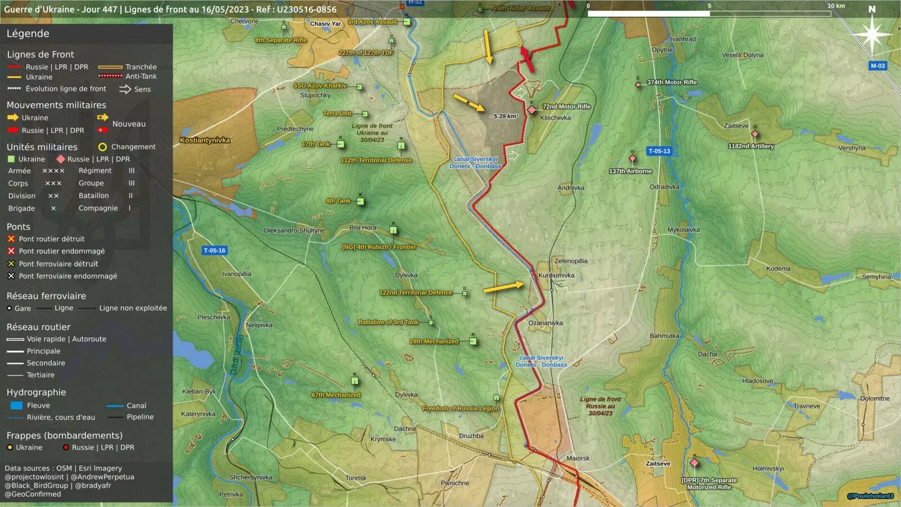Click the blue Fleuve color swatch in the legend
The height and width of the screenshot is (507, 901).
coord(16,406)
